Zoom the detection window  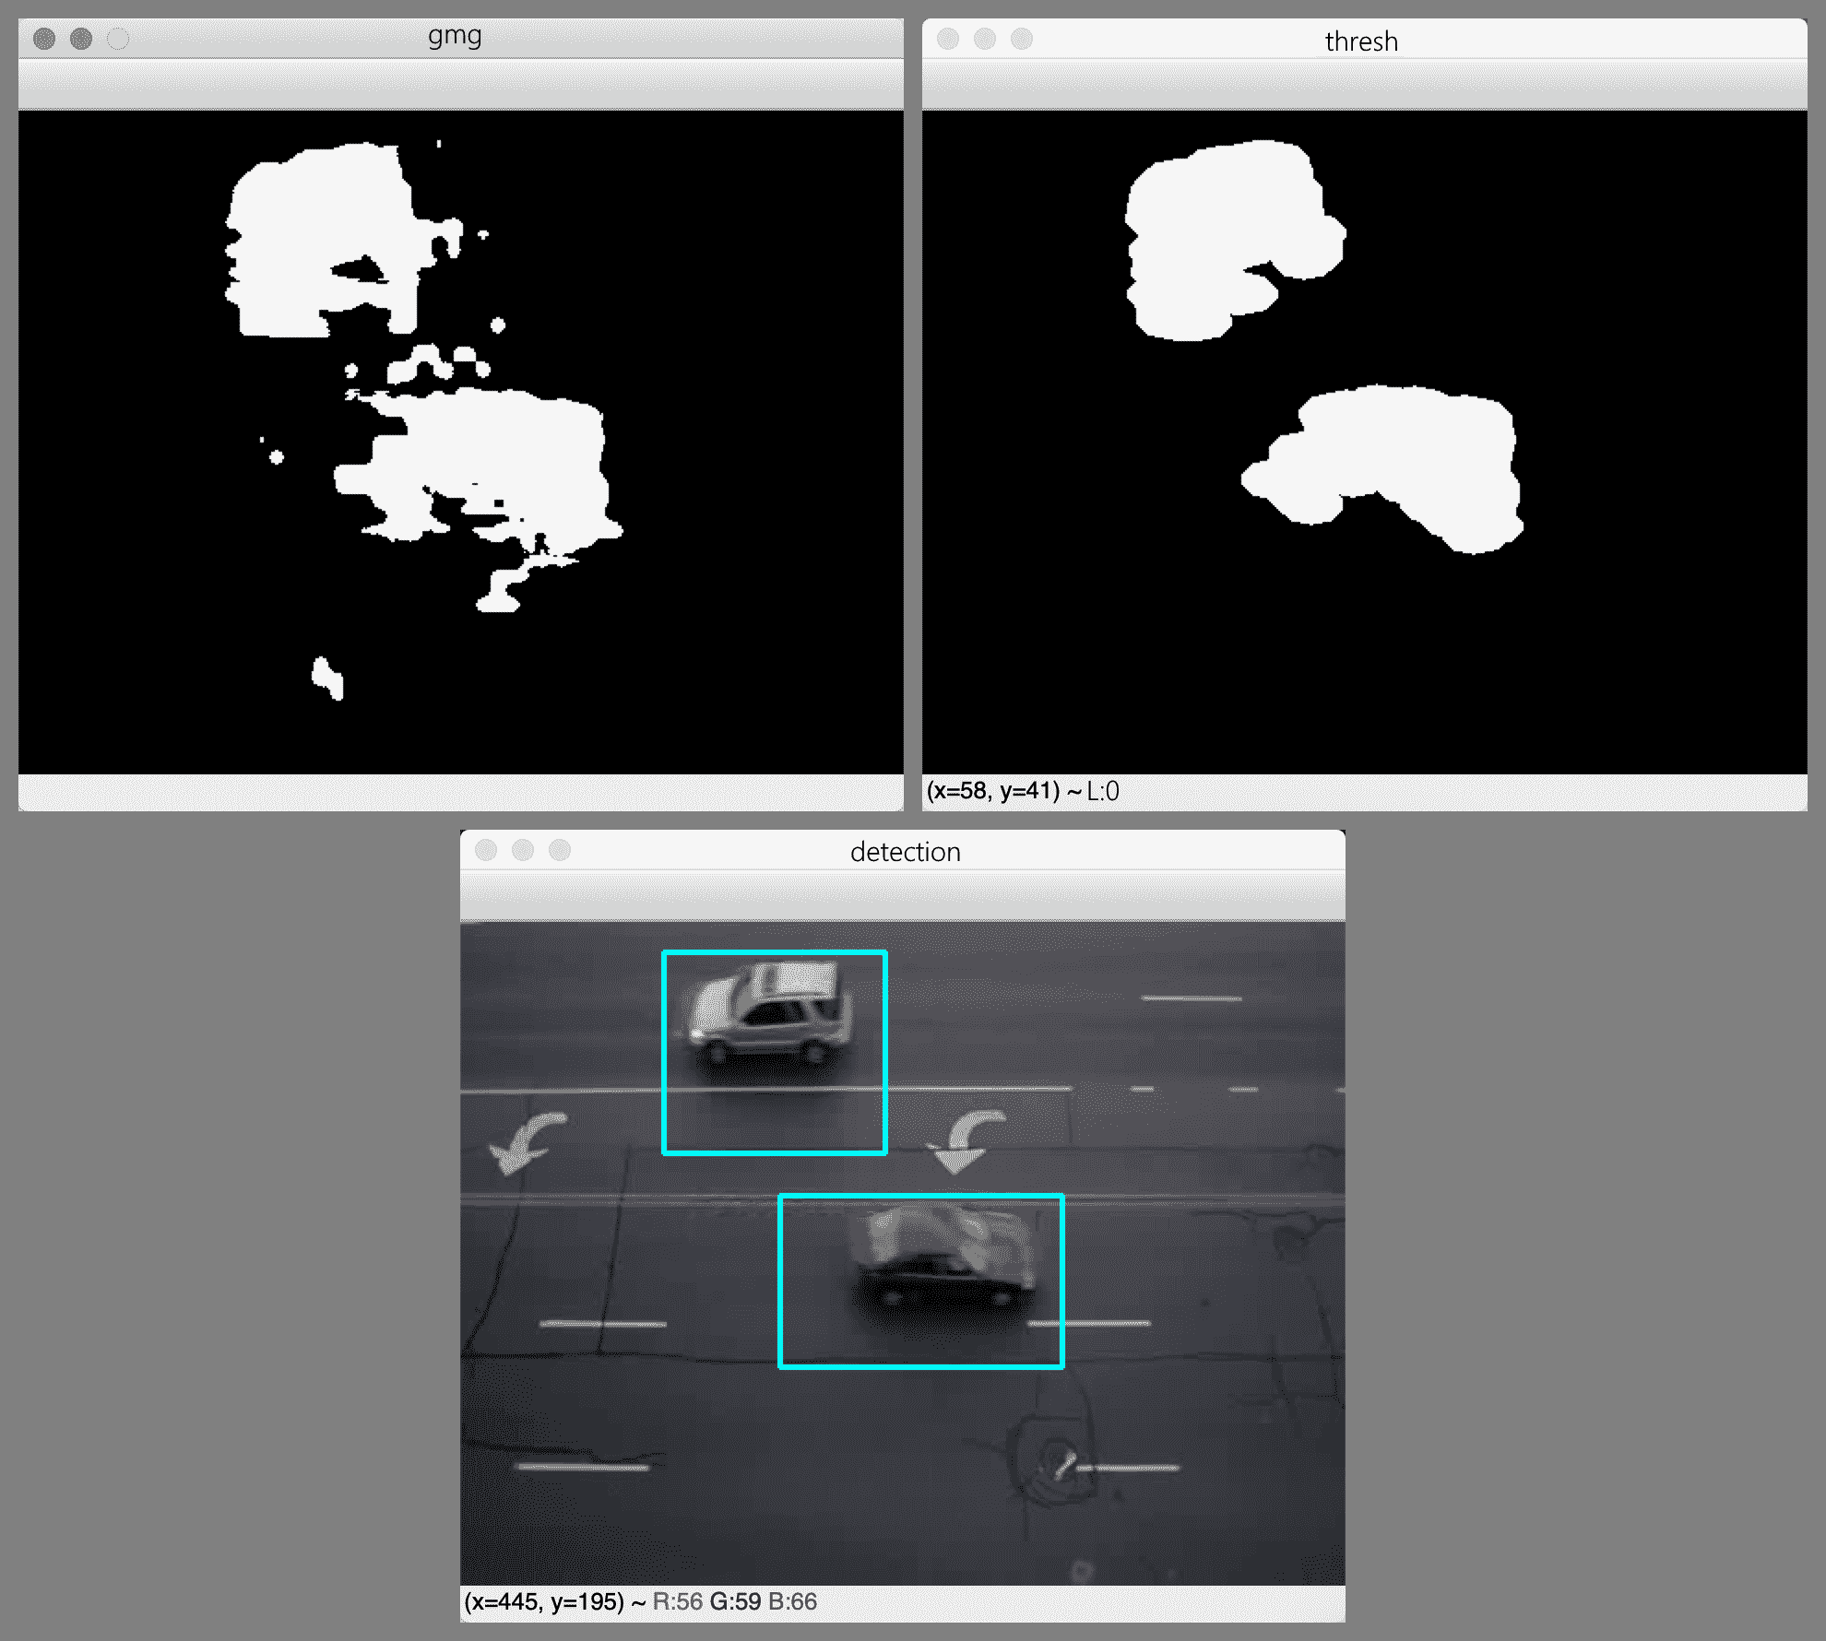click(560, 850)
